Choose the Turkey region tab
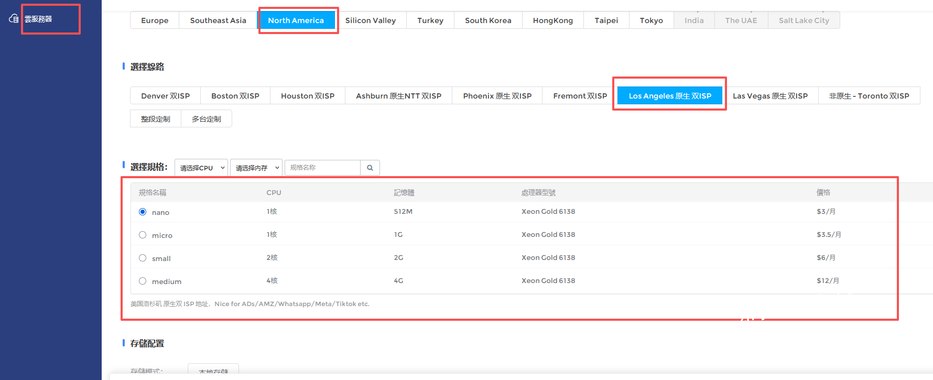Image resolution: width=933 pixels, height=380 pixels. click(x=430, y=20)
